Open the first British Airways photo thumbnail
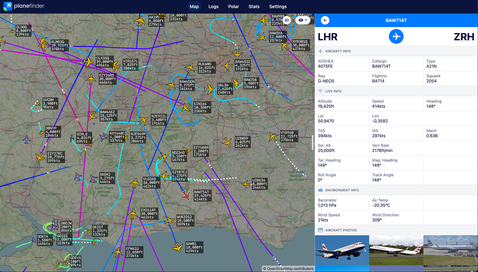Viewport: 478px width, 272px height. (342, 253)
